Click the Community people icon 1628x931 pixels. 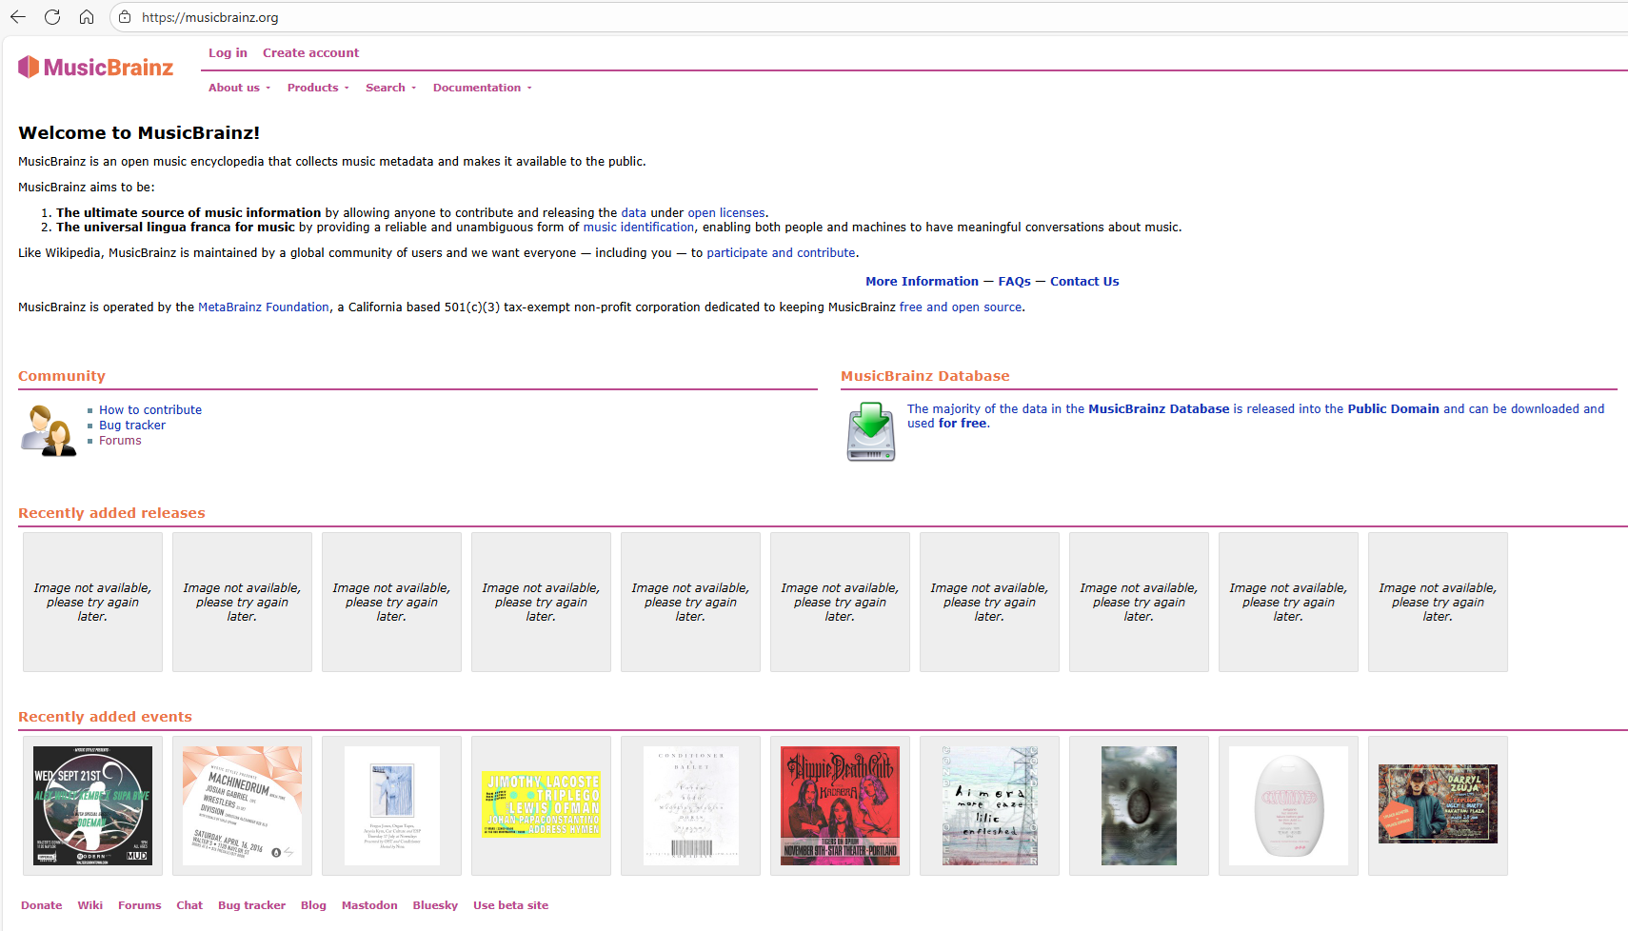[48, 430]
